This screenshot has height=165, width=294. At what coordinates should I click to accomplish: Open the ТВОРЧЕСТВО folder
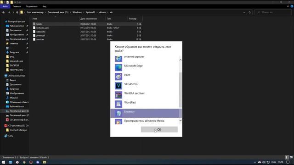[17, 70]
